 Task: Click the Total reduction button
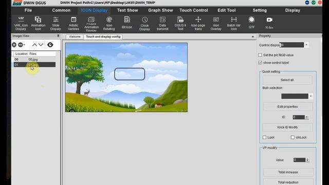click(x=288, y=182)
